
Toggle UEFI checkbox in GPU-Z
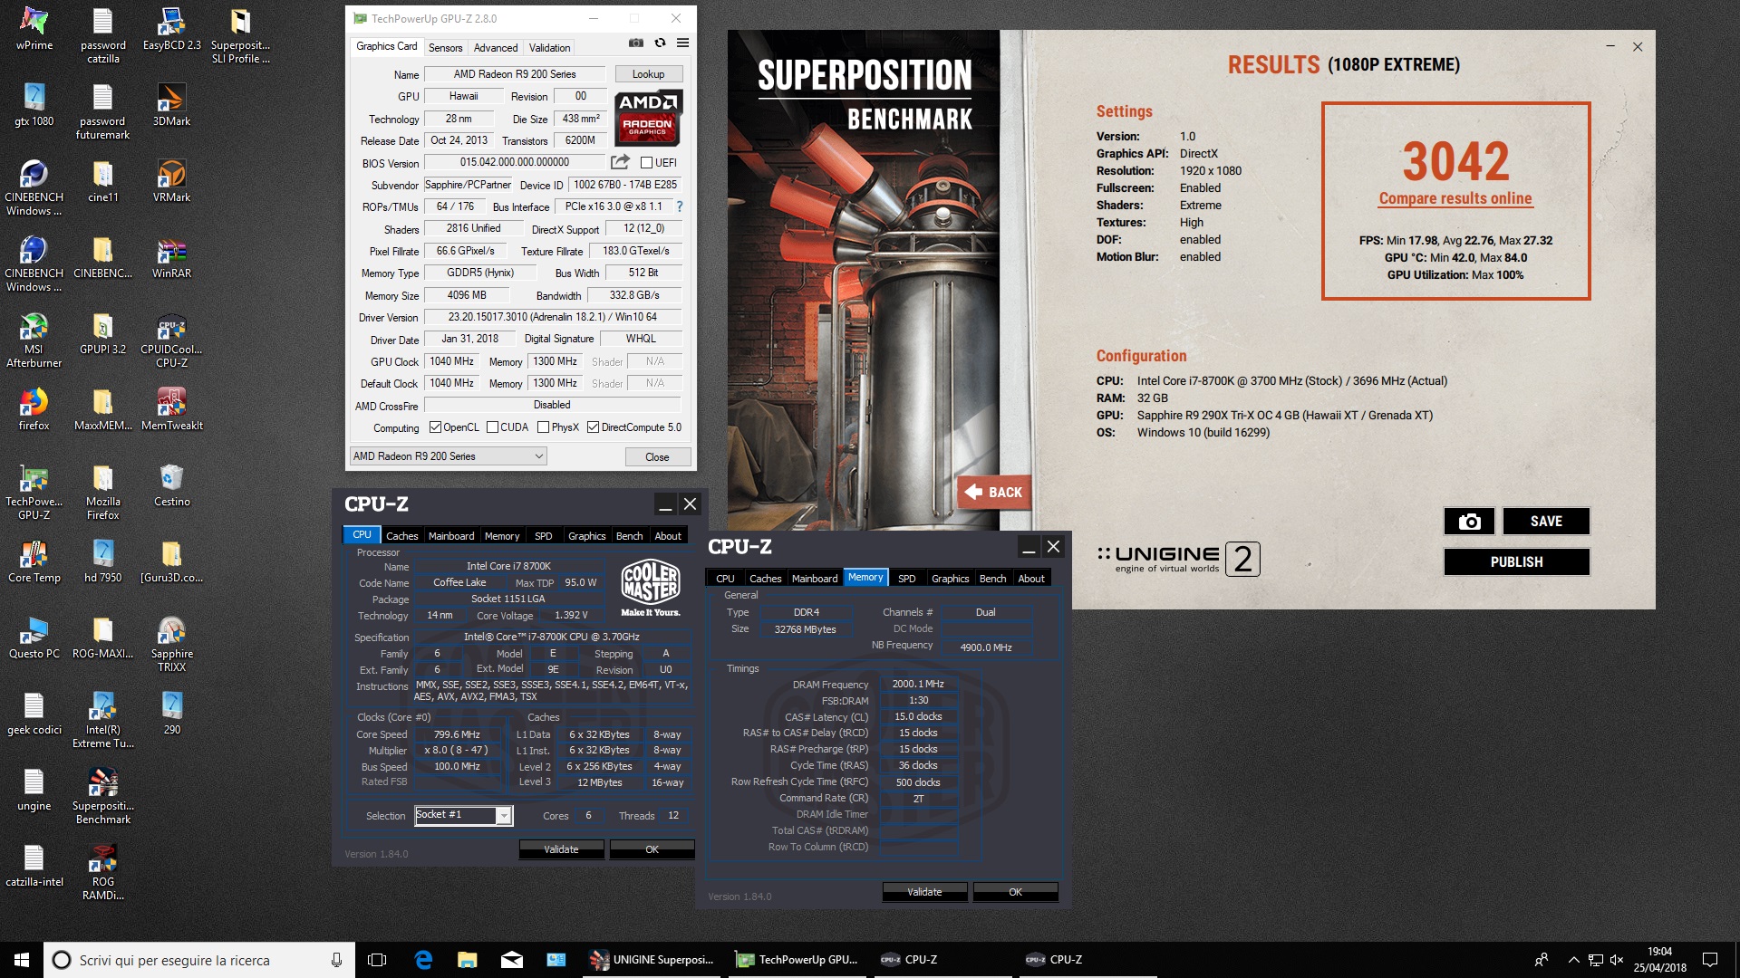point(646,163)
